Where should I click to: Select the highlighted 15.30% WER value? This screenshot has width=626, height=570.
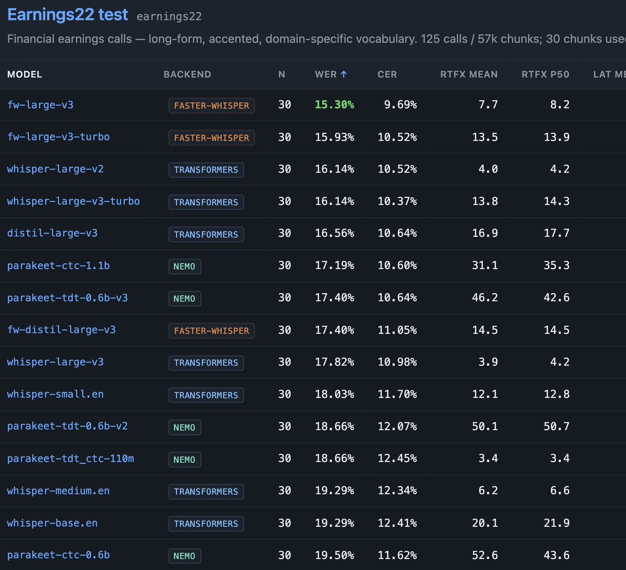click(x=334, y=105)
